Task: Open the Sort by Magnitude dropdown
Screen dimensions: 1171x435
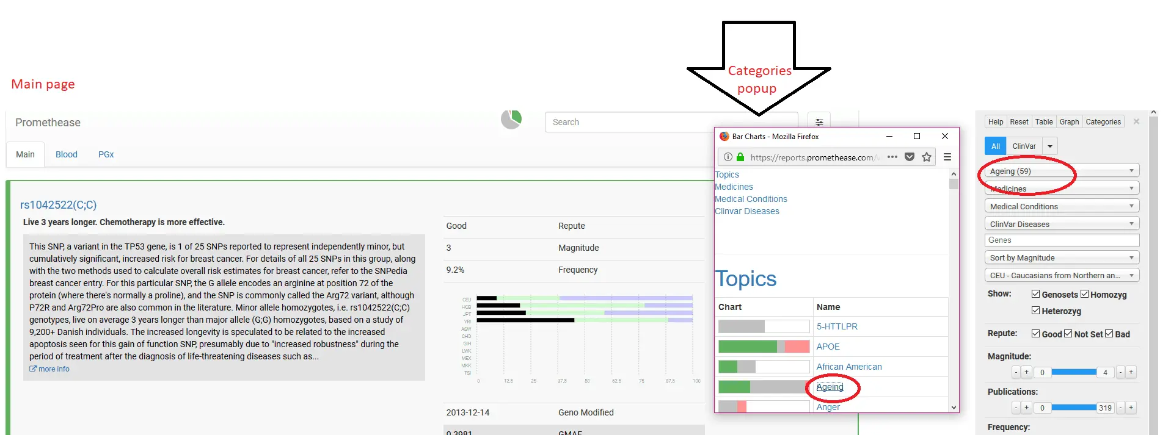Action: click(1062, 257)
